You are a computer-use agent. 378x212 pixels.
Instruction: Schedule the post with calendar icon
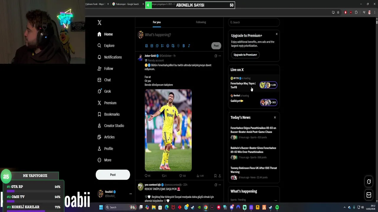173,46
